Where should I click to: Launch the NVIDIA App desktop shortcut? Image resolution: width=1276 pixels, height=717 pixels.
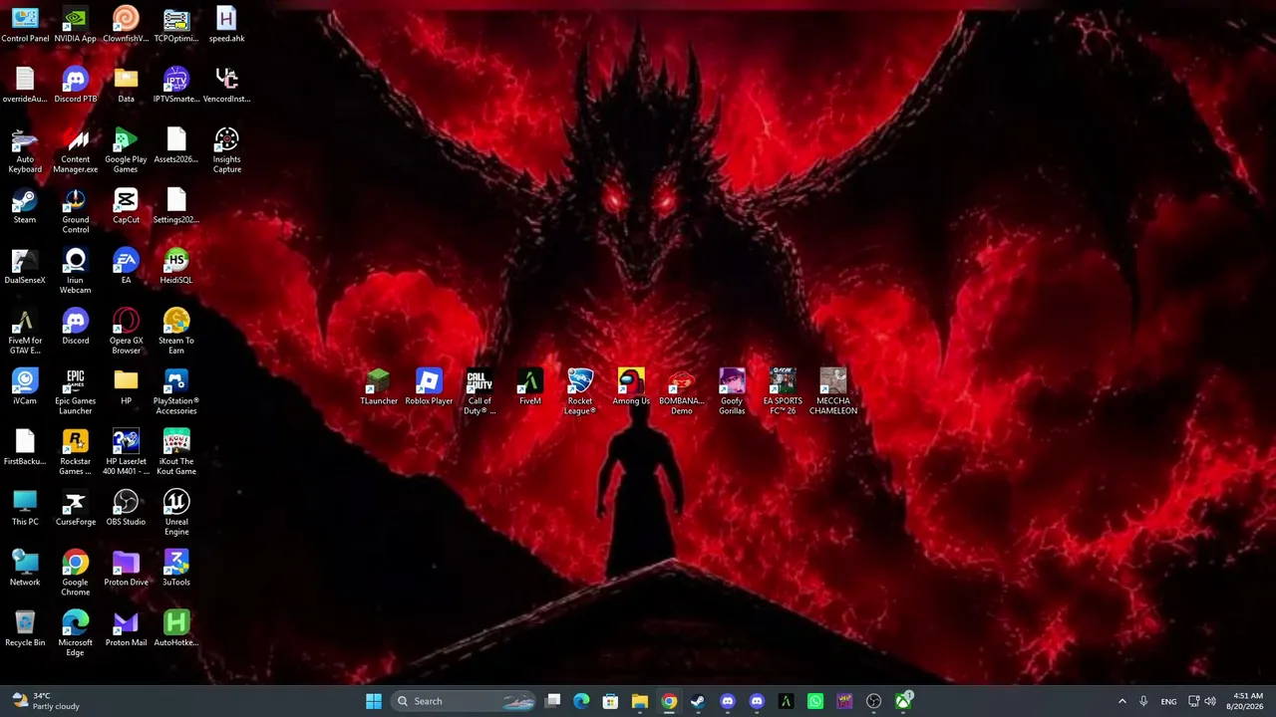pos(76,25)
